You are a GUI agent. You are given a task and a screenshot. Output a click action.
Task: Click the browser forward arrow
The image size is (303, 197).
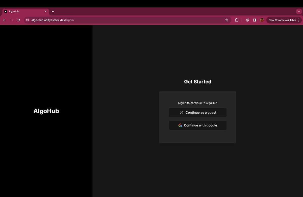tap(12, 20)
